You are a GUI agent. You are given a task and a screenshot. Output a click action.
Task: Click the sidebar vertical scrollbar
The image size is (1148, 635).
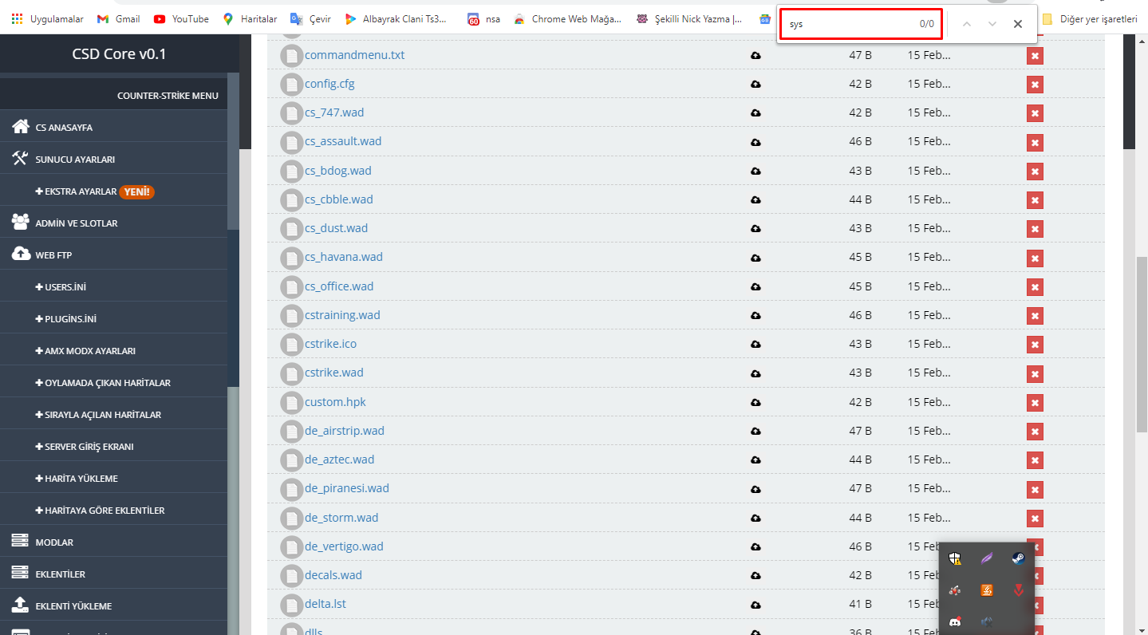(233, 152)
